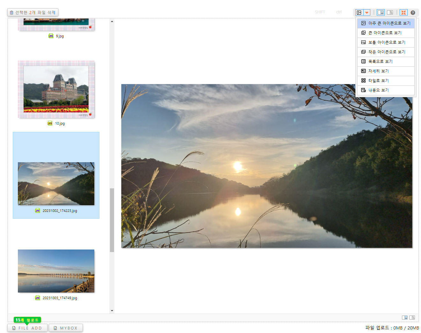The height and width of the screenshot is (333, 421).
Task: Click the scroll up arrow of file list
Action: coord(112,21)
